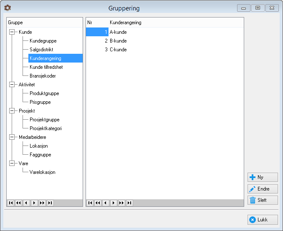Go to last record in Gruppe navigator

pyautogui.click(x=50, y=203)
